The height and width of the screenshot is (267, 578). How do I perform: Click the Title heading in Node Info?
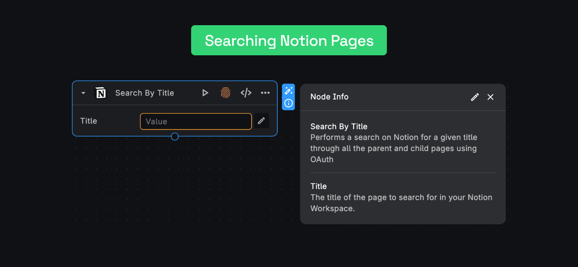click(x=318, y=186)
